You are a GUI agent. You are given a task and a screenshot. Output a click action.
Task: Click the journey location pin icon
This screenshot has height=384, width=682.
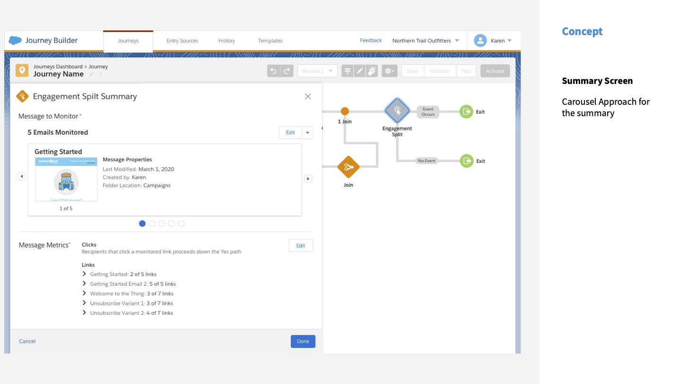[22, 71]
